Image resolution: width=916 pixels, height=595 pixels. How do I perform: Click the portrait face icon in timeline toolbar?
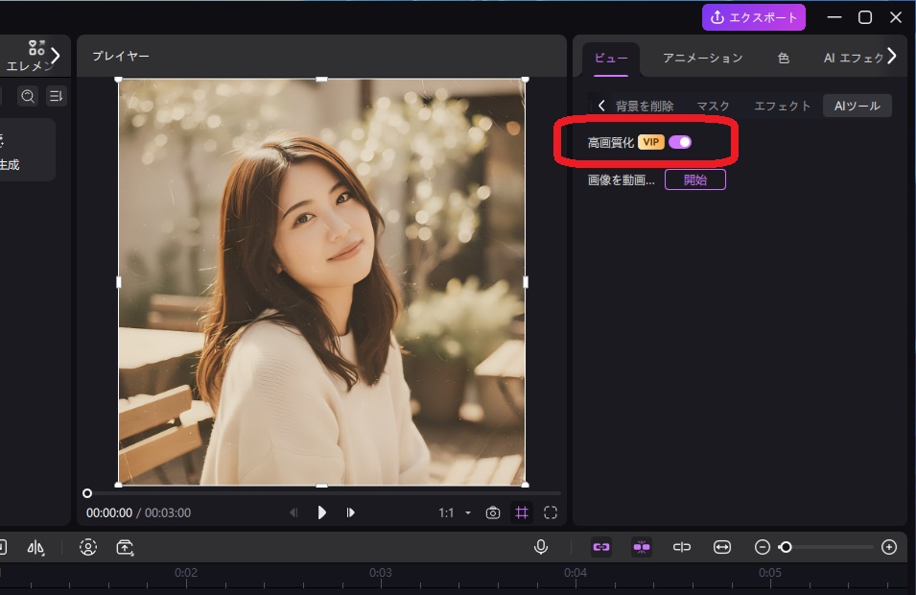88,547
